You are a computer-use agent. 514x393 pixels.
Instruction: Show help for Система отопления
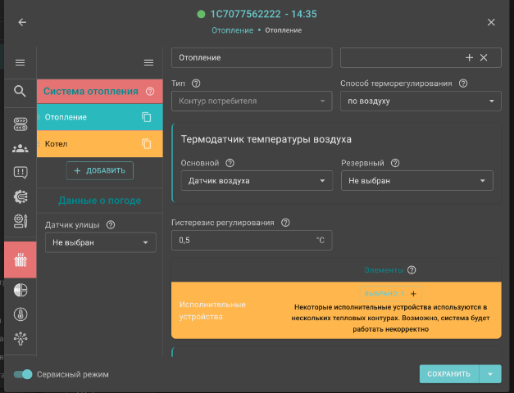[x=149, y=92]
